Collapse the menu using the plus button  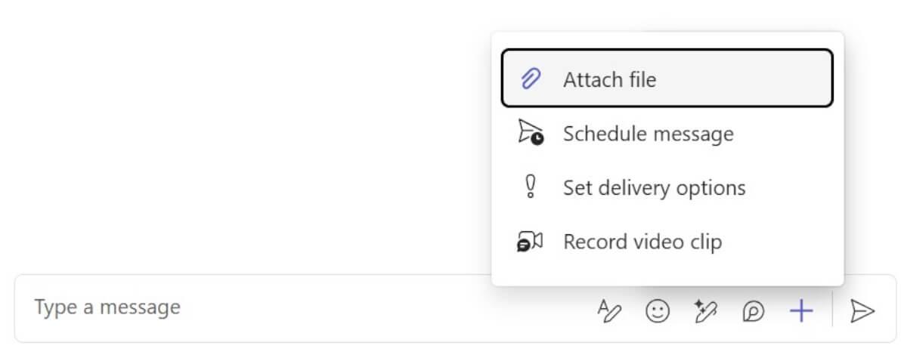[x=801, y=310]
